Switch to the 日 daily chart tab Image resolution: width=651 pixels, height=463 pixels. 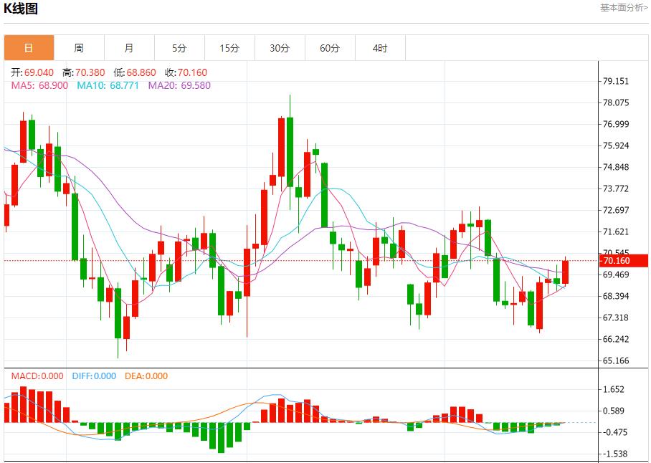tap(29, 48)
